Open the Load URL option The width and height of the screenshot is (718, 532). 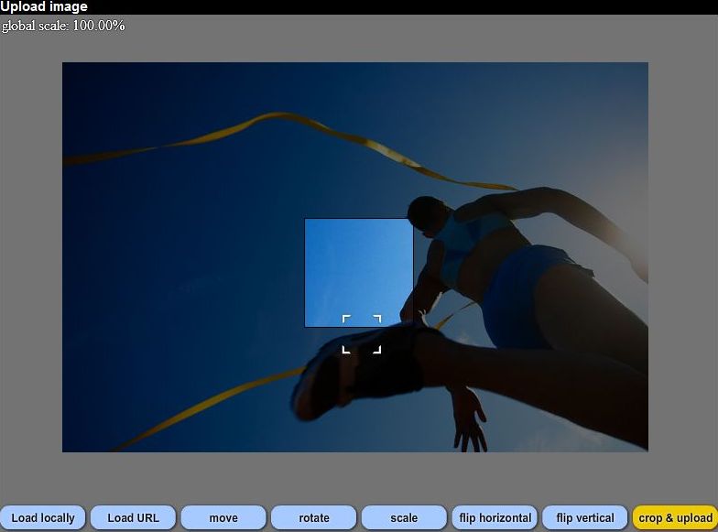pos(134,517)
